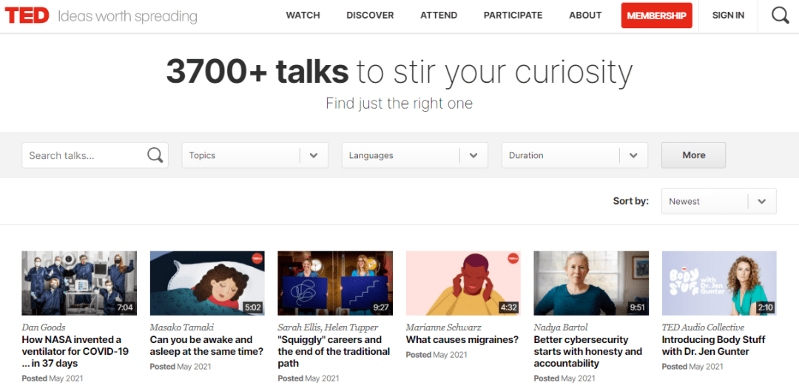Open the ABOUT menu
799x391 pixels.
[x=585, y=16]
